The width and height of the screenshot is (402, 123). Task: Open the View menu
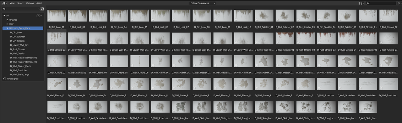pos(12,3)
